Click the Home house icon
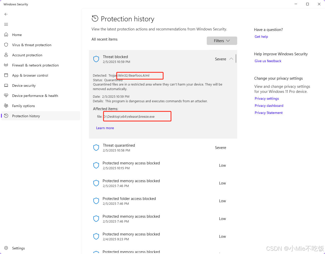The height and width of the screenshot is (254, 325). point(6,35)
